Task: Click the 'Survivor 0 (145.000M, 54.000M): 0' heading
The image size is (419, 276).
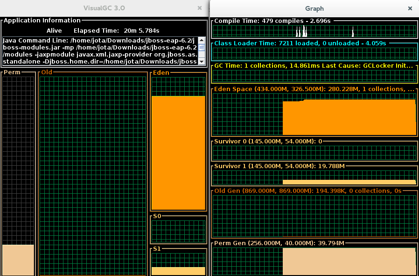Action: (268, 142)
